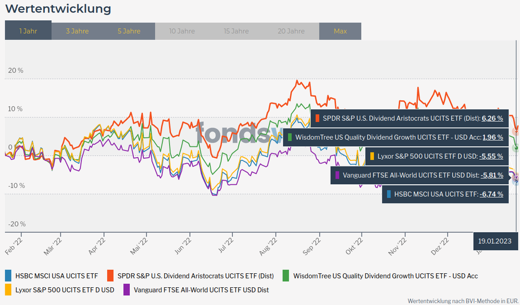Click SPDR tooltip value 6,26 %

click(x=492, y=118)
